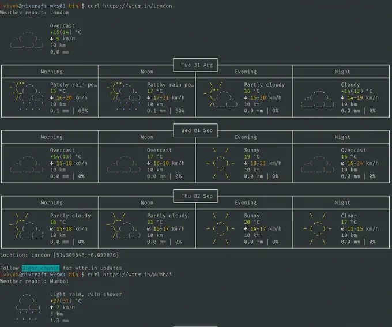The width and height of the screenshot is (392, 327).
Task: Select the 'Wed 01 Sep' date header
Action: [197, 130]
